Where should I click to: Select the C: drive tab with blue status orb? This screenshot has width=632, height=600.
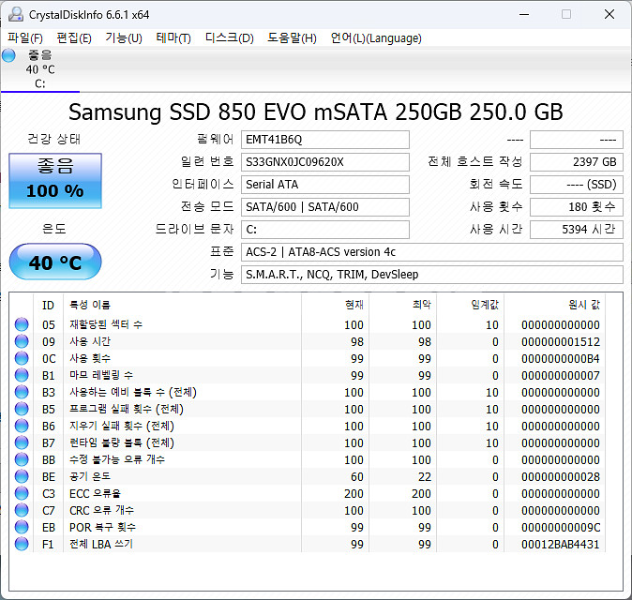pos(40,69)
